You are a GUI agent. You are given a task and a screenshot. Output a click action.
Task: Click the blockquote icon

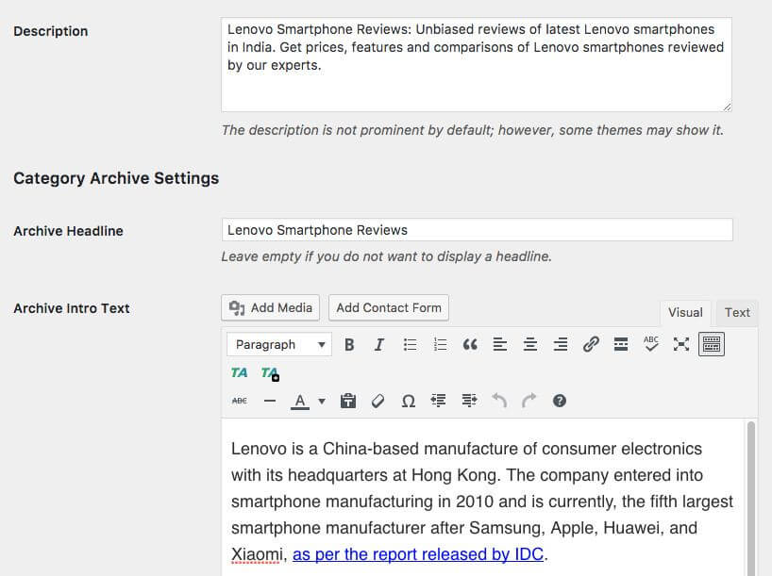click(x=470, y=345)
